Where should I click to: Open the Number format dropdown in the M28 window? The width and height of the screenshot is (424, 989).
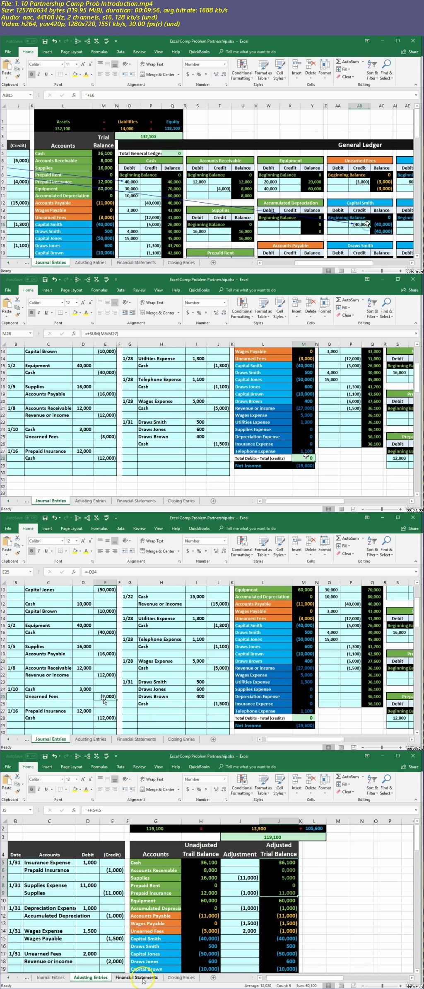click(225, 303)
